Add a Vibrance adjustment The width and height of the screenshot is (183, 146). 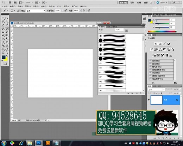pos(152,49)
